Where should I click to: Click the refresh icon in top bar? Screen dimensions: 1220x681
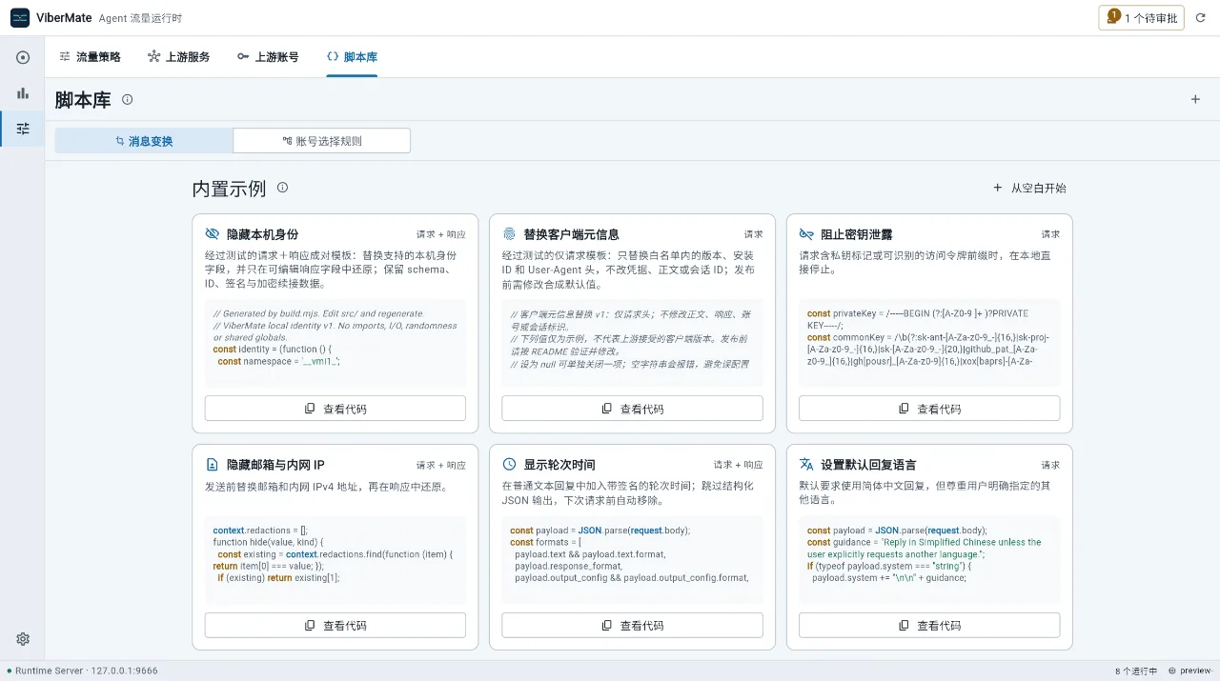tap(1201, 18)
